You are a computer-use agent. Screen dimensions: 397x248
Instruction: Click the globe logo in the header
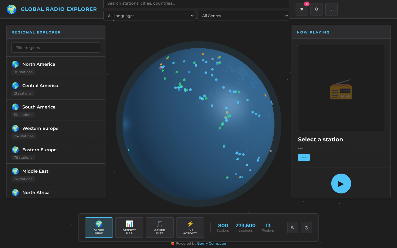click(x=11, y=9)
